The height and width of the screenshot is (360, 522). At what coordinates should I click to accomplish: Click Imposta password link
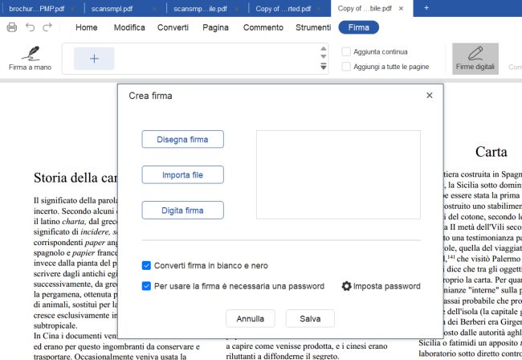[x=386, y=286]
